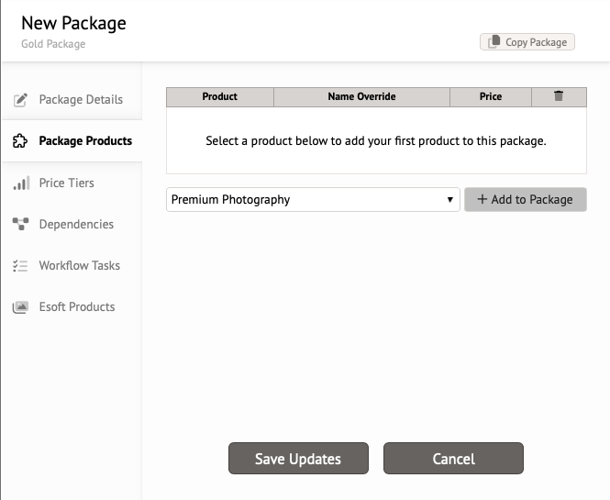
Task: Cancel the package changes
Action: pos(454,459)
